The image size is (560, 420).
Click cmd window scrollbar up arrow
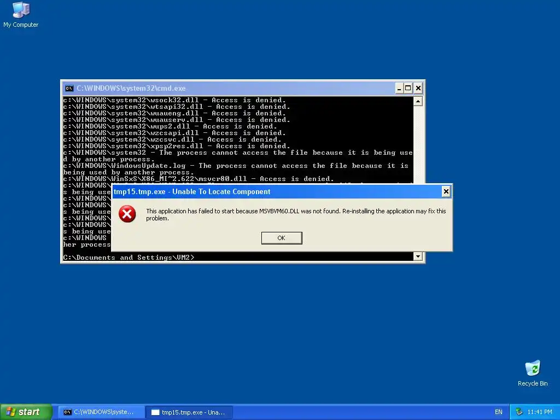point(418,101)
